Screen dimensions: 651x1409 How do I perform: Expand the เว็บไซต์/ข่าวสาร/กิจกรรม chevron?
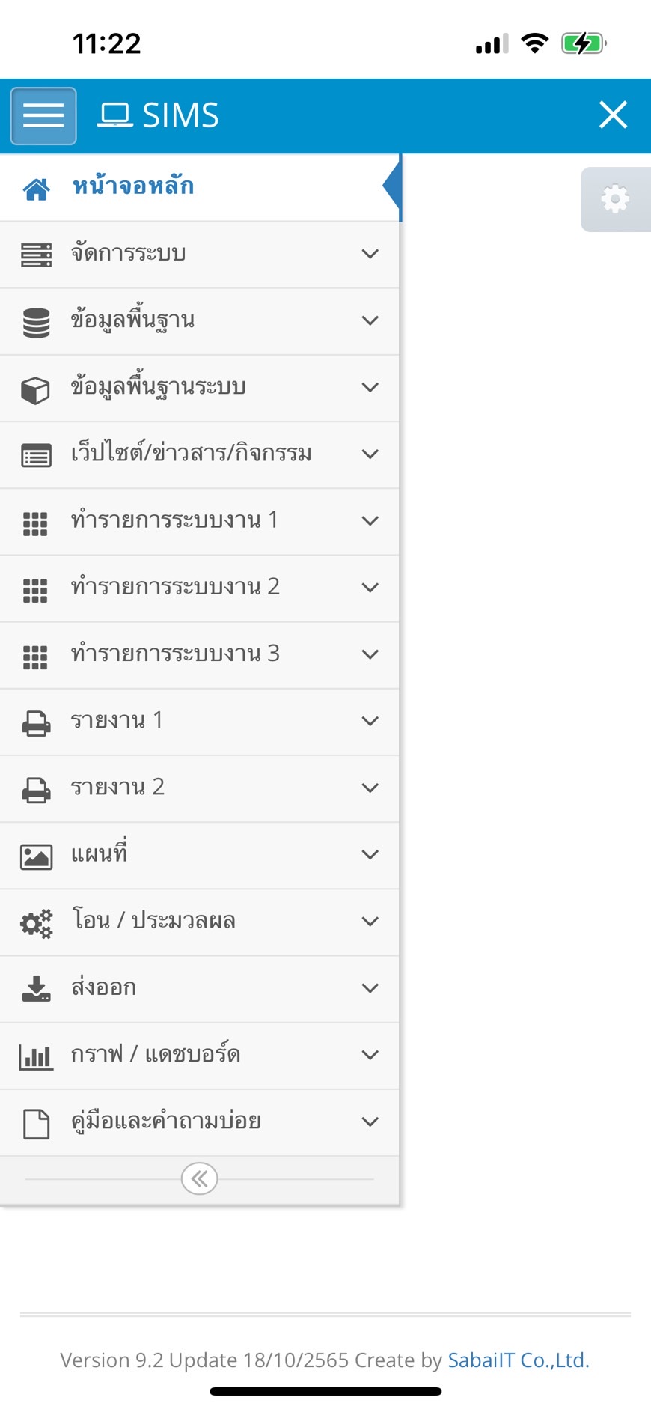[x=370, y=454]
